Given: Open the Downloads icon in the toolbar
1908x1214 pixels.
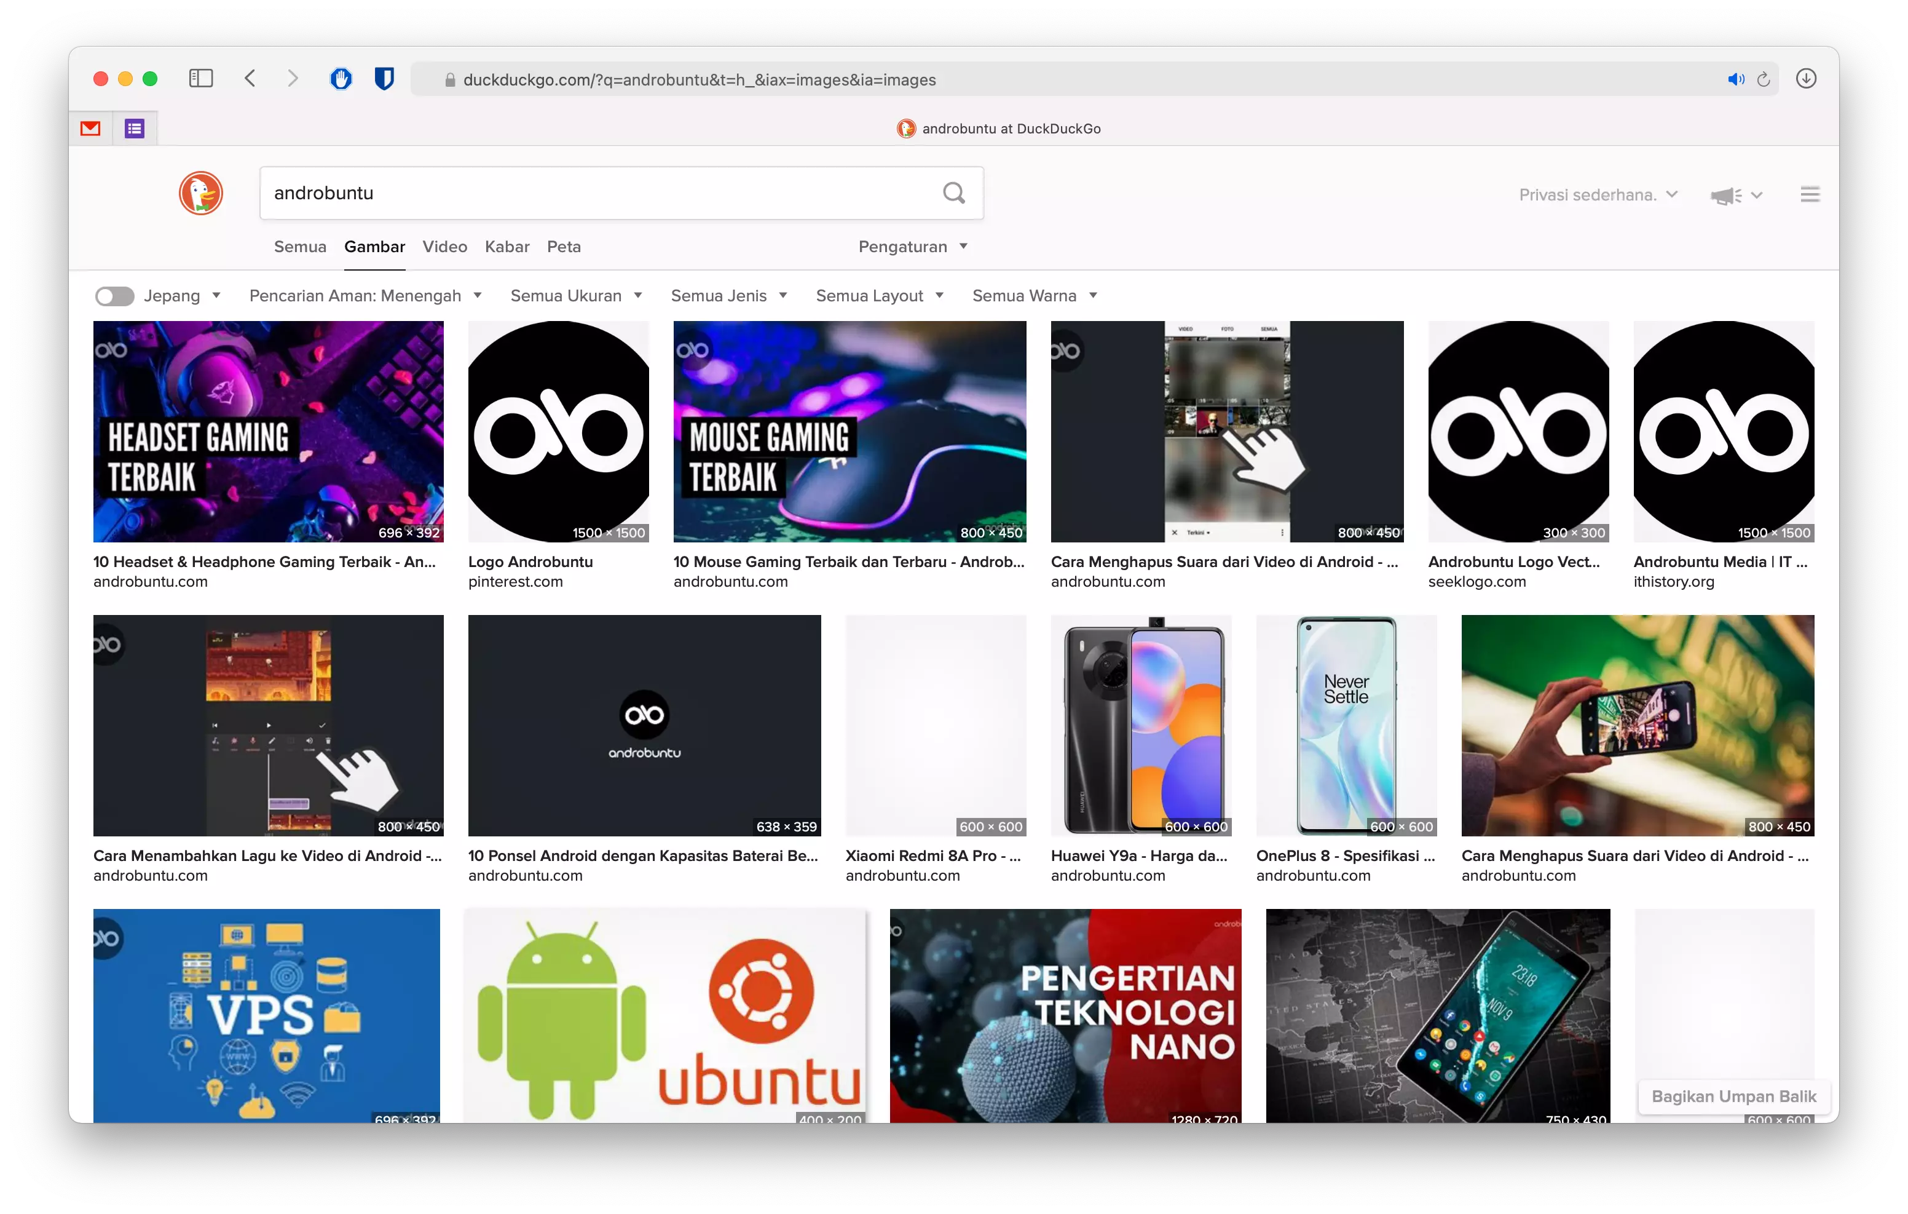Looking at the screenshot, I should (x=1806, y=79).
